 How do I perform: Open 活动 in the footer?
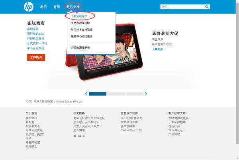pos(28,138)
